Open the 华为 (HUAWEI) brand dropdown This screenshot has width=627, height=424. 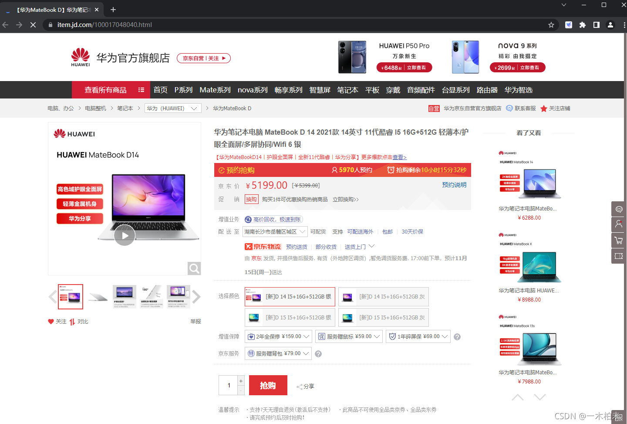tap(173, 108)
